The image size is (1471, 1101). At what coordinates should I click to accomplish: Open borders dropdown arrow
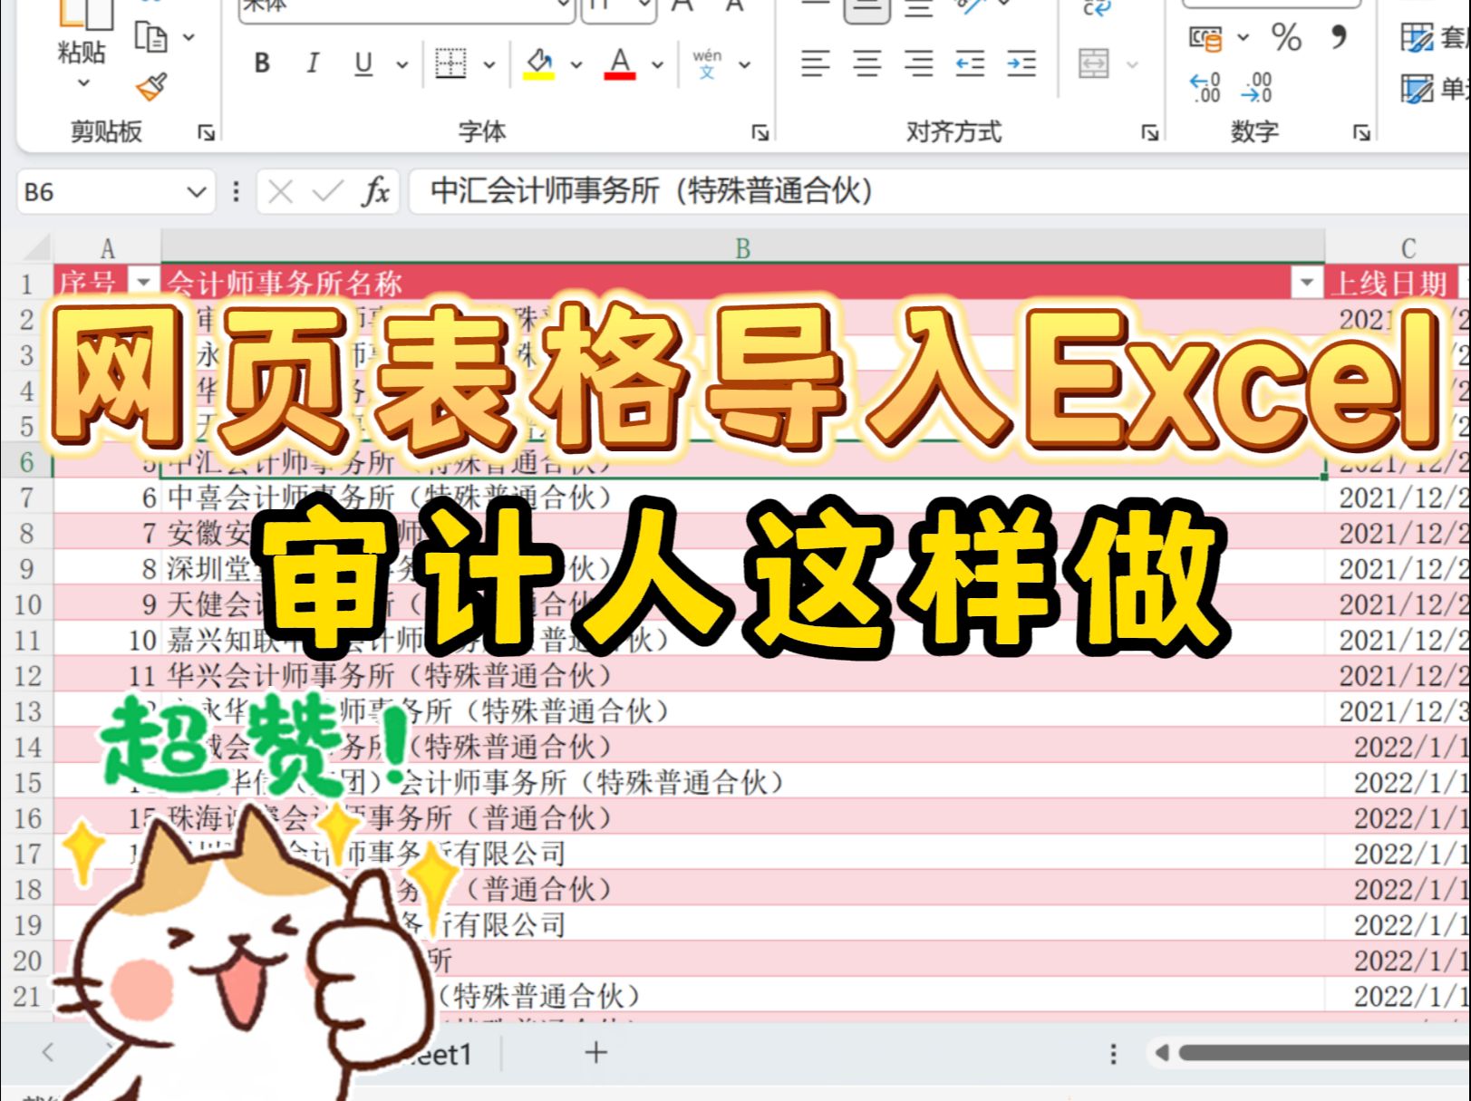[489, 65]
